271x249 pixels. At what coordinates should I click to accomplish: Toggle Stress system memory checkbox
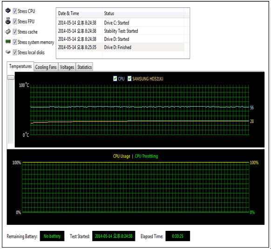click(15, 42)
